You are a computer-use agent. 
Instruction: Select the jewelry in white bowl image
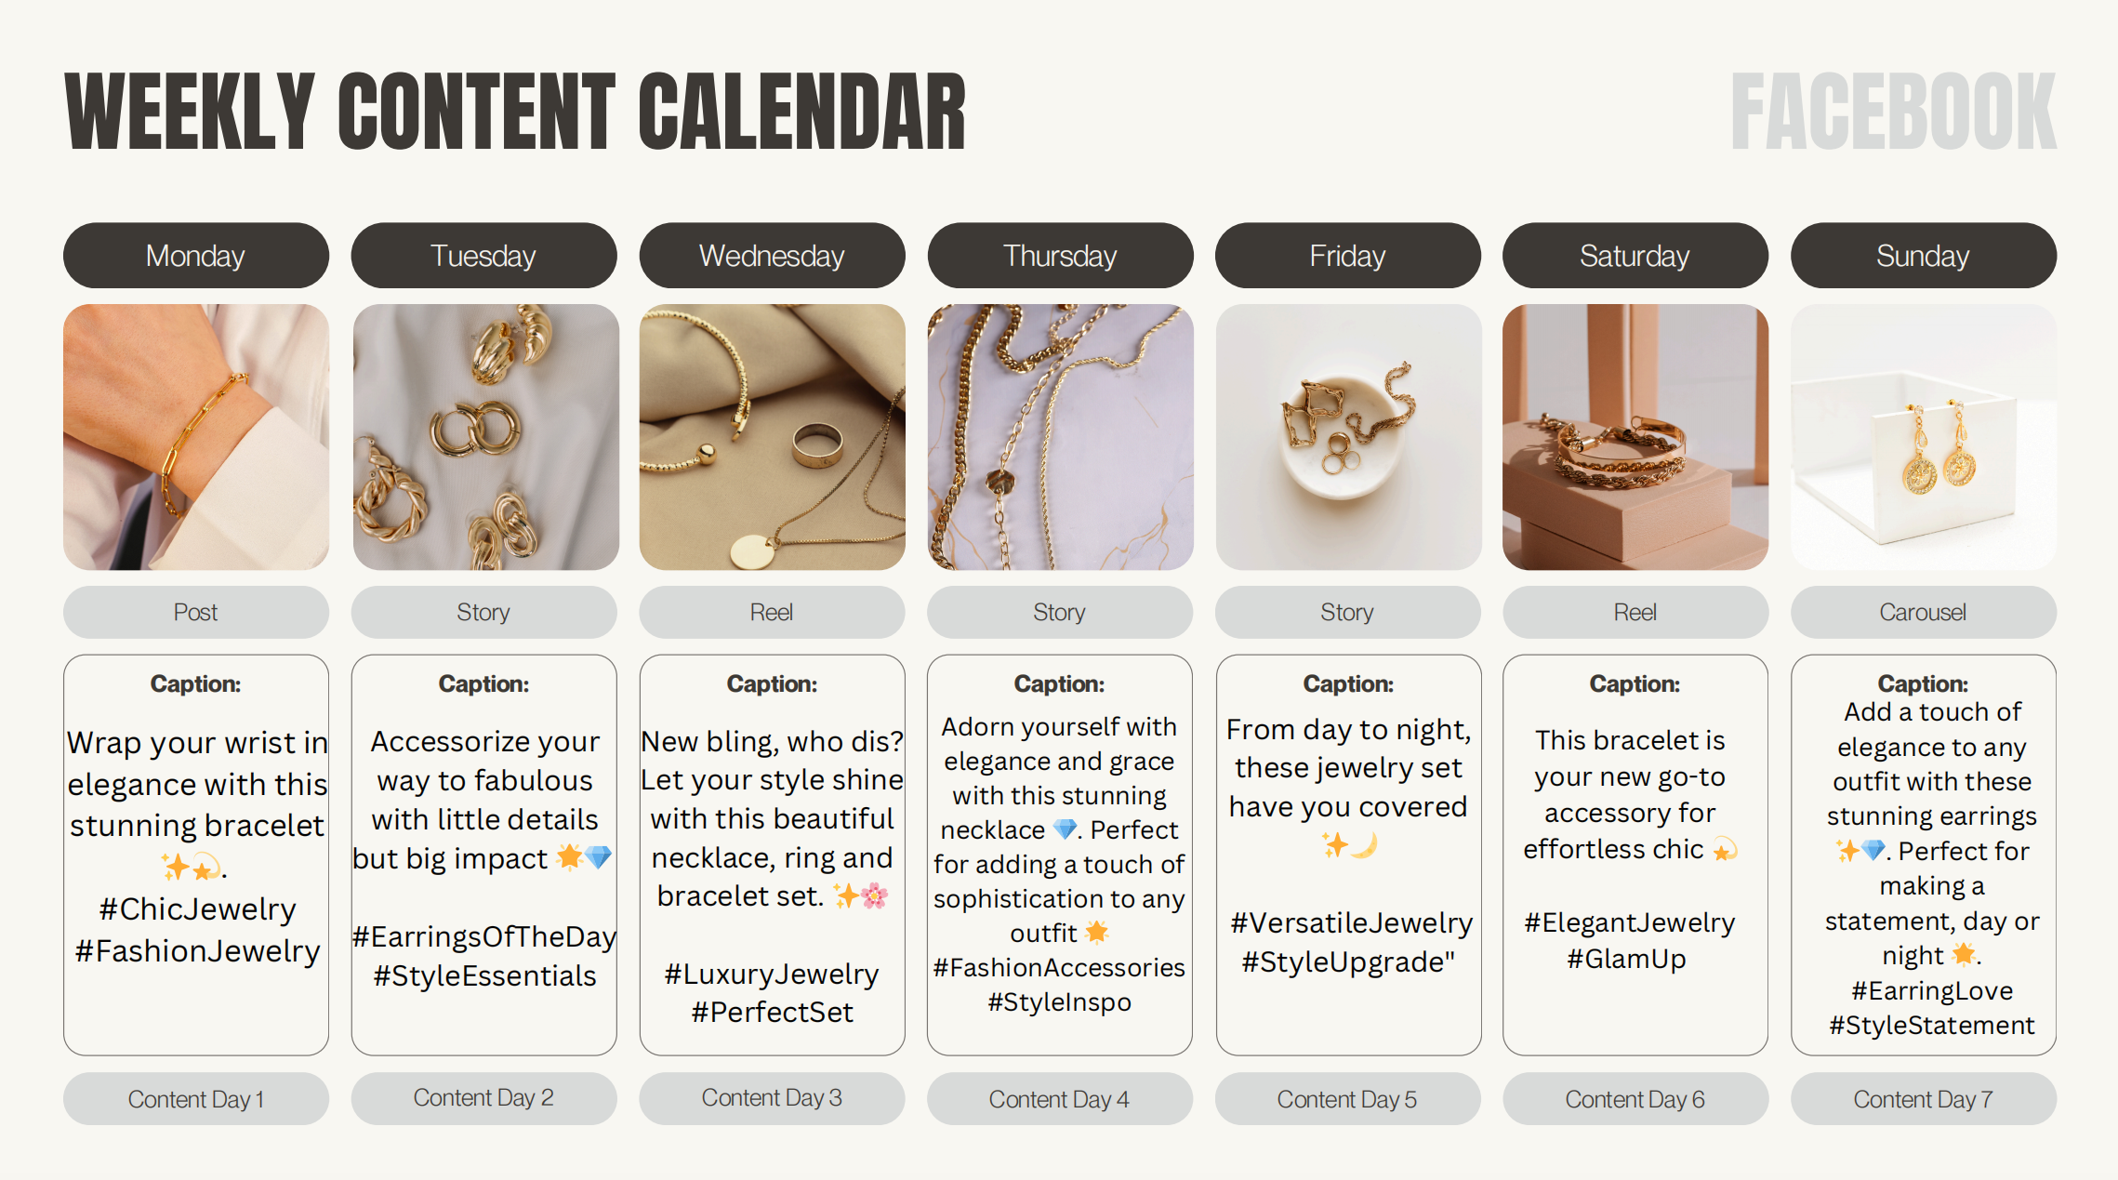tap(1348, 437)
